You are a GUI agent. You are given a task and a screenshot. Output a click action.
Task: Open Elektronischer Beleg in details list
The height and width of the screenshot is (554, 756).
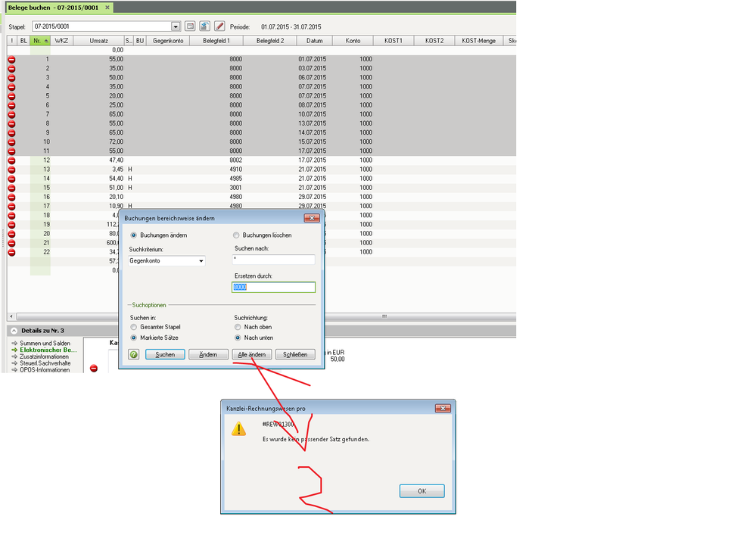[48, 350]
